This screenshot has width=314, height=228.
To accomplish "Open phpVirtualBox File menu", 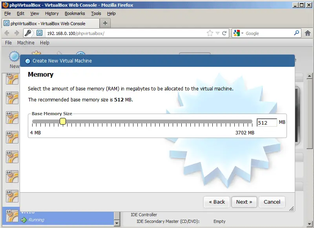I will (8, 43).
